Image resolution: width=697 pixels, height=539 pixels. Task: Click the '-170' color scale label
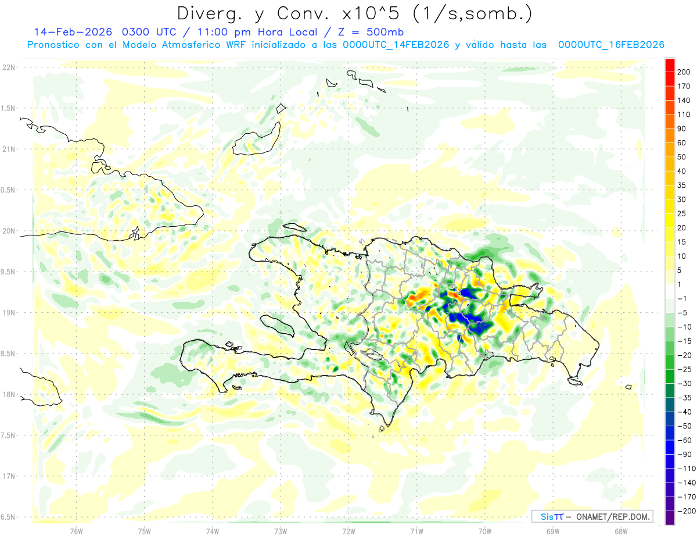click(x=686, y=497)
